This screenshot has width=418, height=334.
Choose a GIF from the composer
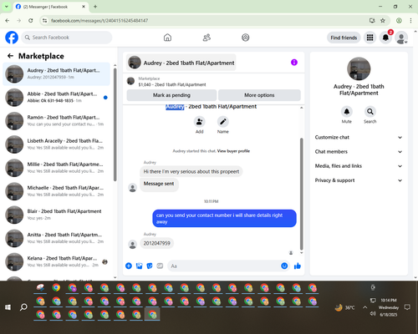160,266
